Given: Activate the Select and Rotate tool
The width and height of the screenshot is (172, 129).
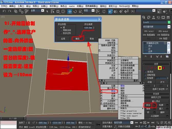Looking at the screenshot, I should coord(75,11).
